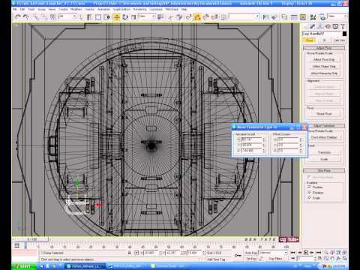This screenshot has height=270, width=360.
Task: Open the MAXScript menu
Action: coord(172,9)
